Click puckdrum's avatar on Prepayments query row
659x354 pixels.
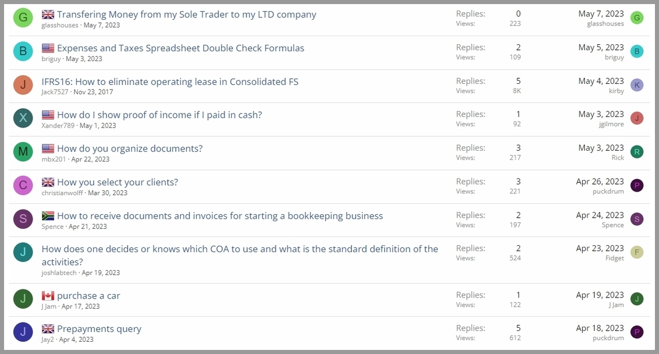point(637,332)
